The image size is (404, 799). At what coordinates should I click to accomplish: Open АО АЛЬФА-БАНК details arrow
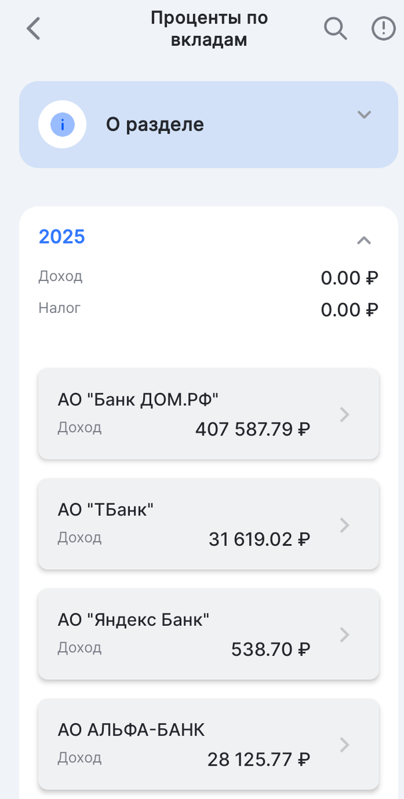[x=343, y=744]
